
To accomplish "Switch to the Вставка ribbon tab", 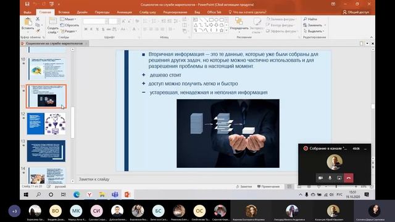I will [64, 12].
